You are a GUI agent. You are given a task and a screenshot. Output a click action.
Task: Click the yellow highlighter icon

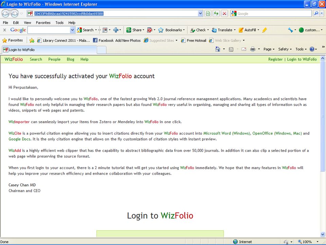coord(265,30)
